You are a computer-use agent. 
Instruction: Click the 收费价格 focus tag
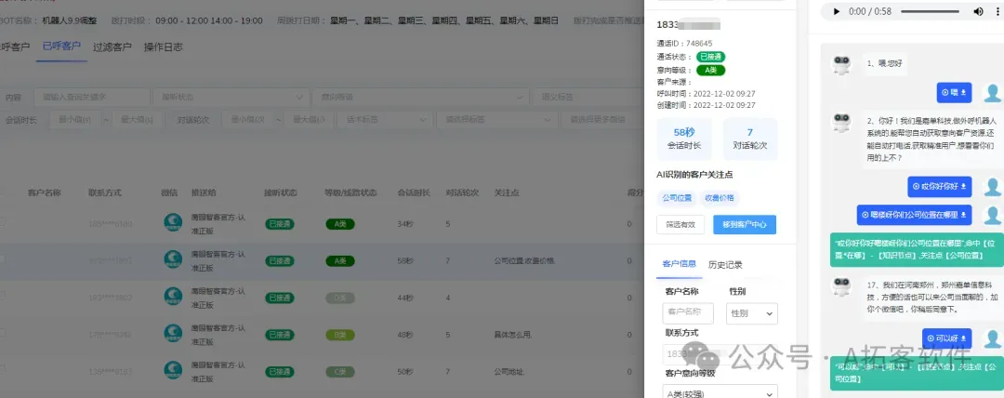tap(720, 198)
